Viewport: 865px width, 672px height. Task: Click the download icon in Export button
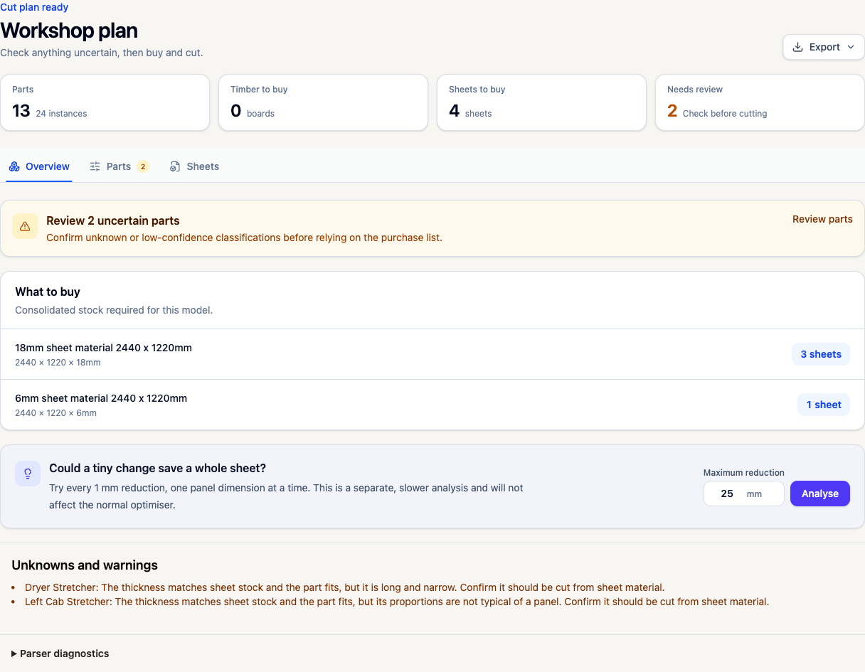[798, 47]
